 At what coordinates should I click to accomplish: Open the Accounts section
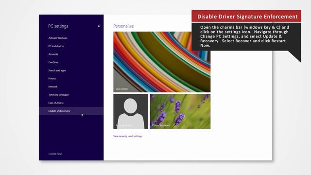[53, 54]
